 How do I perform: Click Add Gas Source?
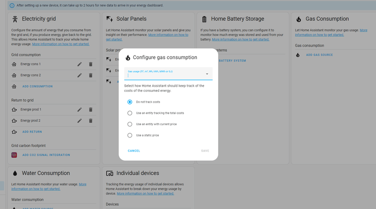pos(319,55)
